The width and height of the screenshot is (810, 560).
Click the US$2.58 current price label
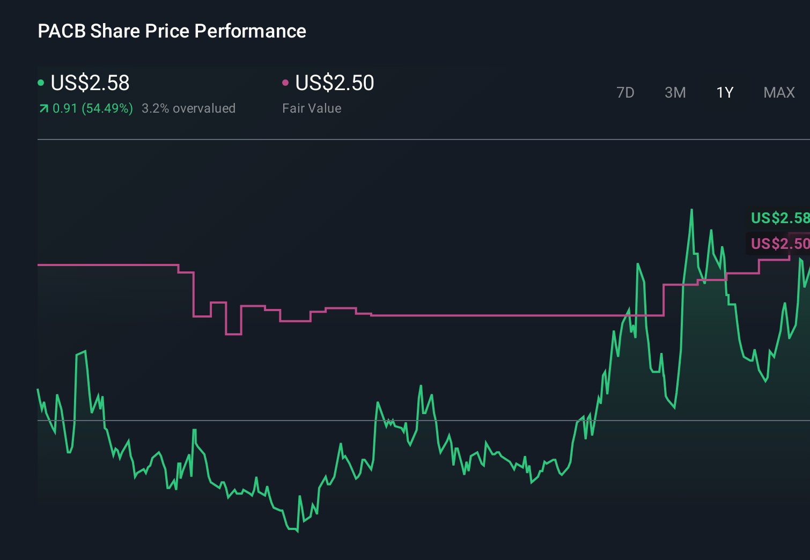(89, 83)
